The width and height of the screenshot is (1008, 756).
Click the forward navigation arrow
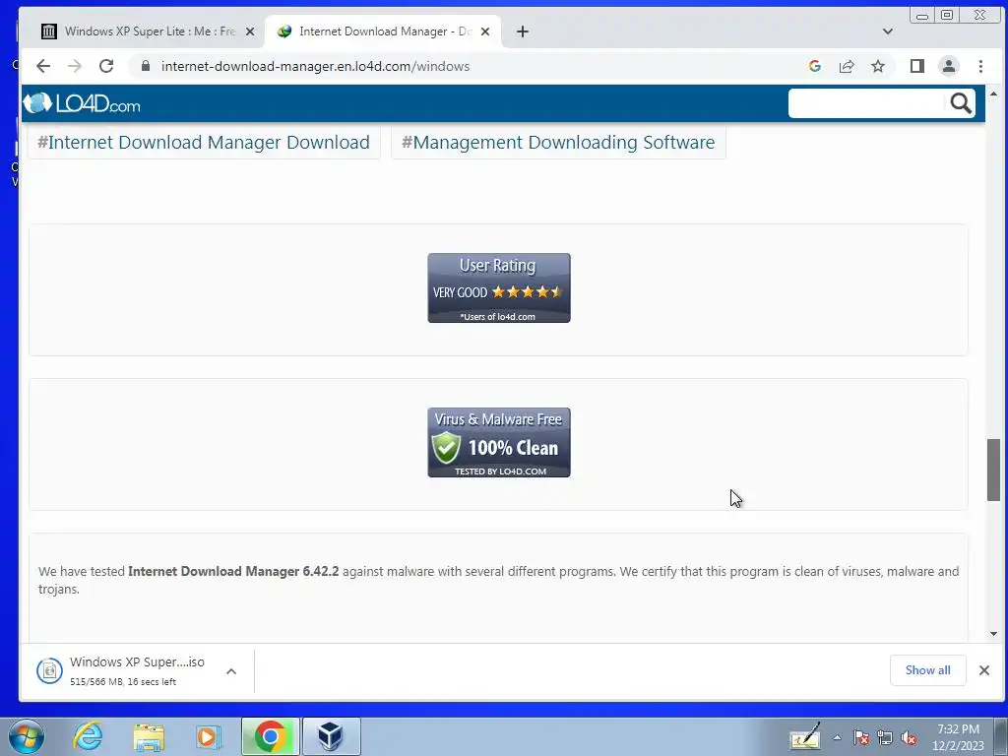click(75, 66)
